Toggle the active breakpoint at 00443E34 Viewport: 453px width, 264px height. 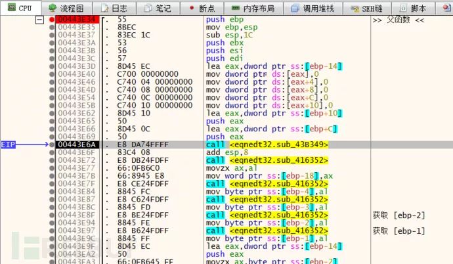tap(52, 19)
